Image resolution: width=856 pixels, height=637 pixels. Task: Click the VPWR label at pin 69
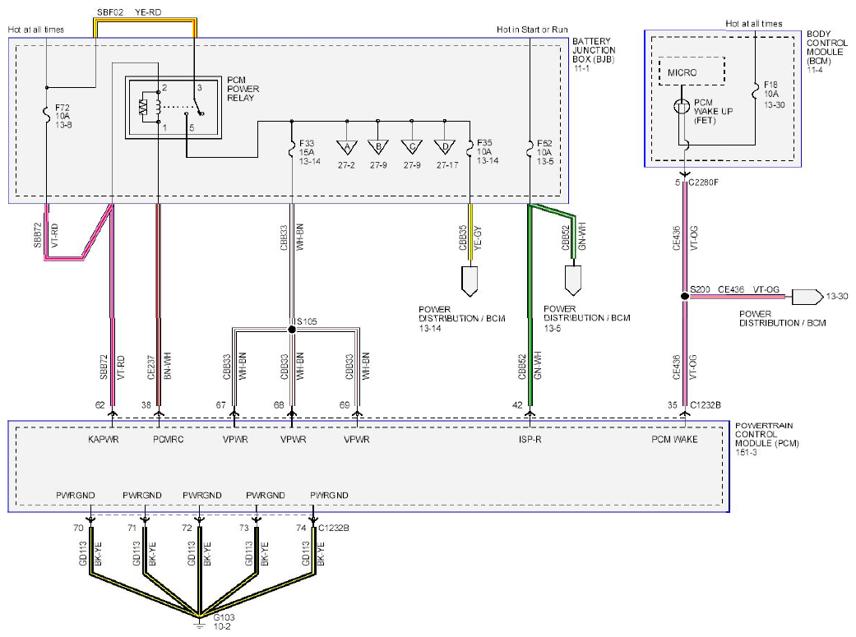pos(357,440)
